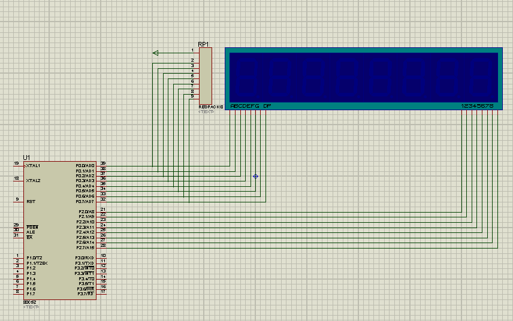This screenshot has height=321, width=513.
Task: Select the EA pin label
Action: pyautogui.click(x=29, y=237)
